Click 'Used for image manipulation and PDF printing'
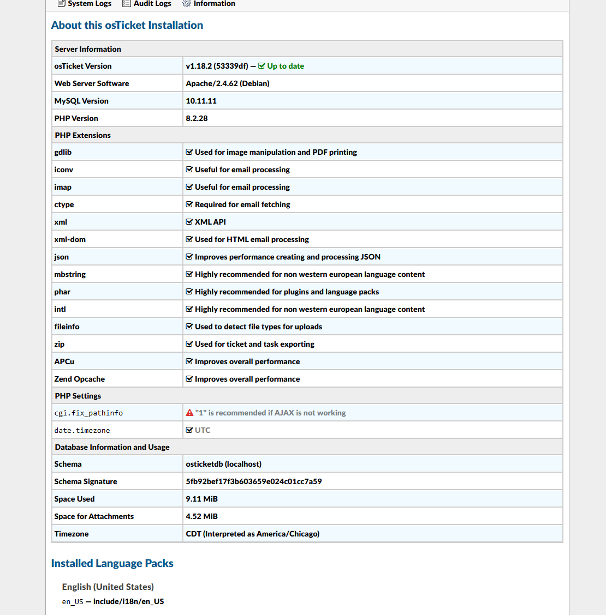This screenshot has height=615, width=606. 276,152
